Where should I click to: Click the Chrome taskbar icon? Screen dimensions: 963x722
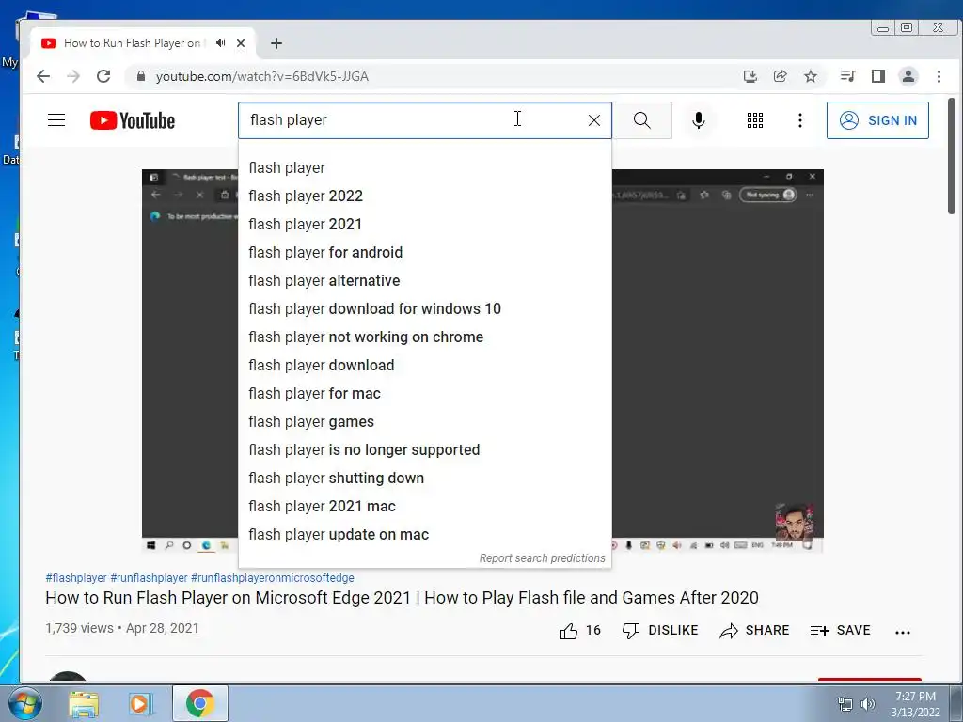199,703
